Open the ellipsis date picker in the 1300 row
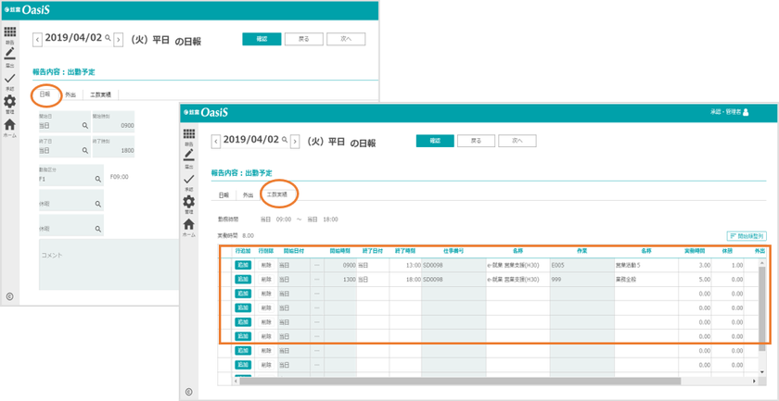 pyautogui.click(x=317, y=280)
